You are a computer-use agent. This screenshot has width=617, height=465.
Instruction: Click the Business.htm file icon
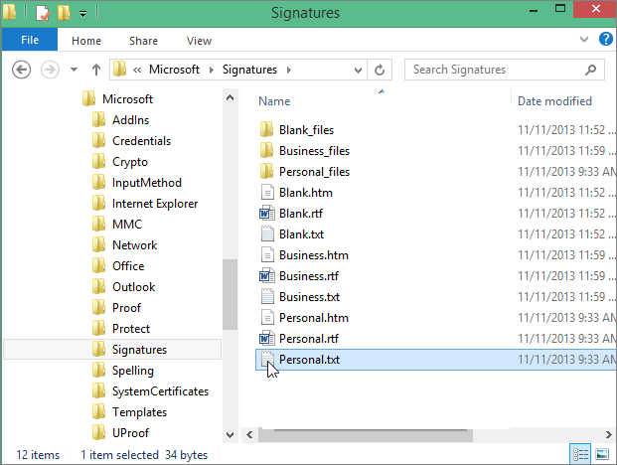tap(267, 254)
